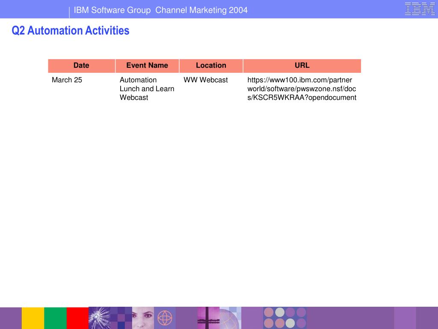Click the yellow square in footer
438x329 pixels.
pos(33,318)
